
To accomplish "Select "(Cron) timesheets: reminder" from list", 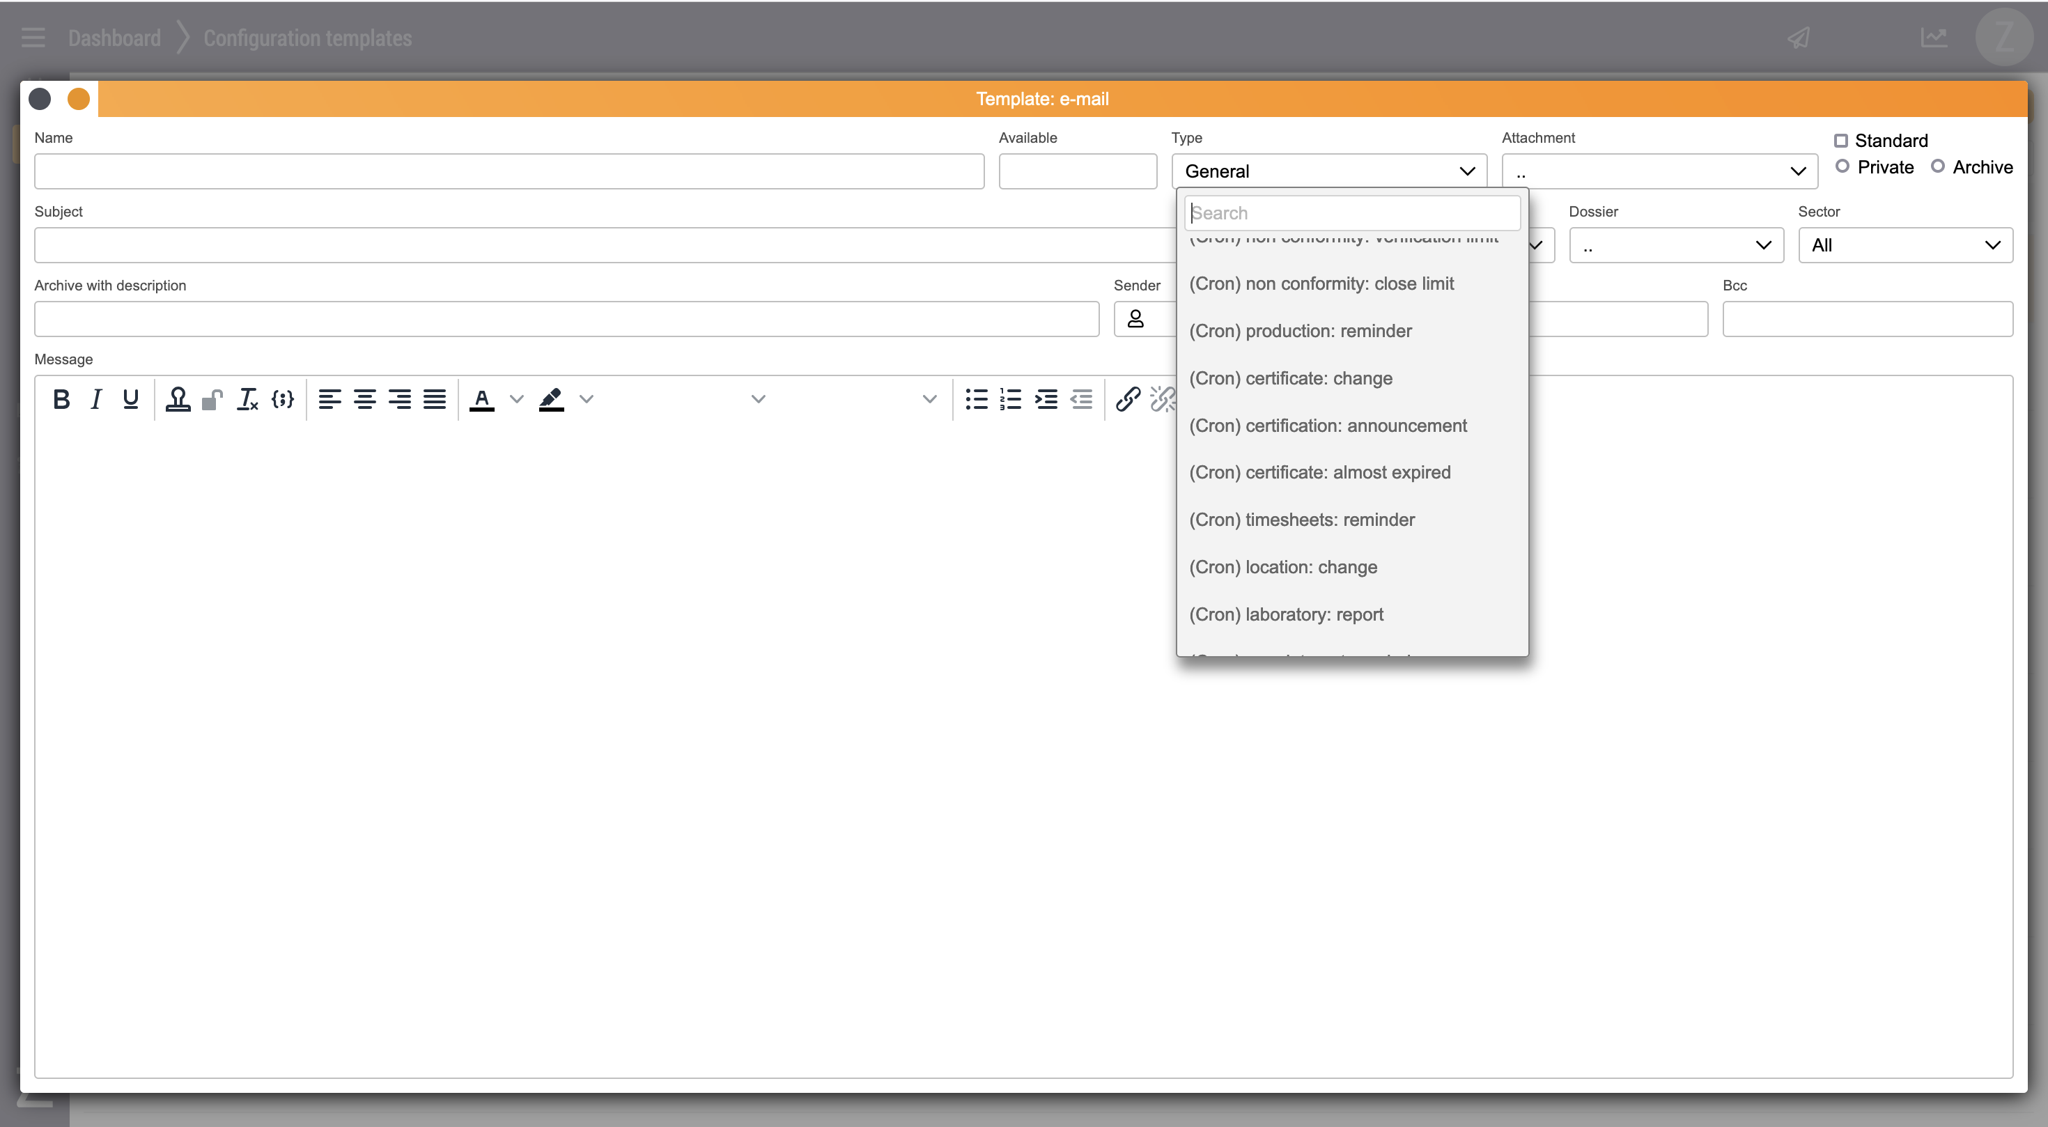I will point(1301,520).
